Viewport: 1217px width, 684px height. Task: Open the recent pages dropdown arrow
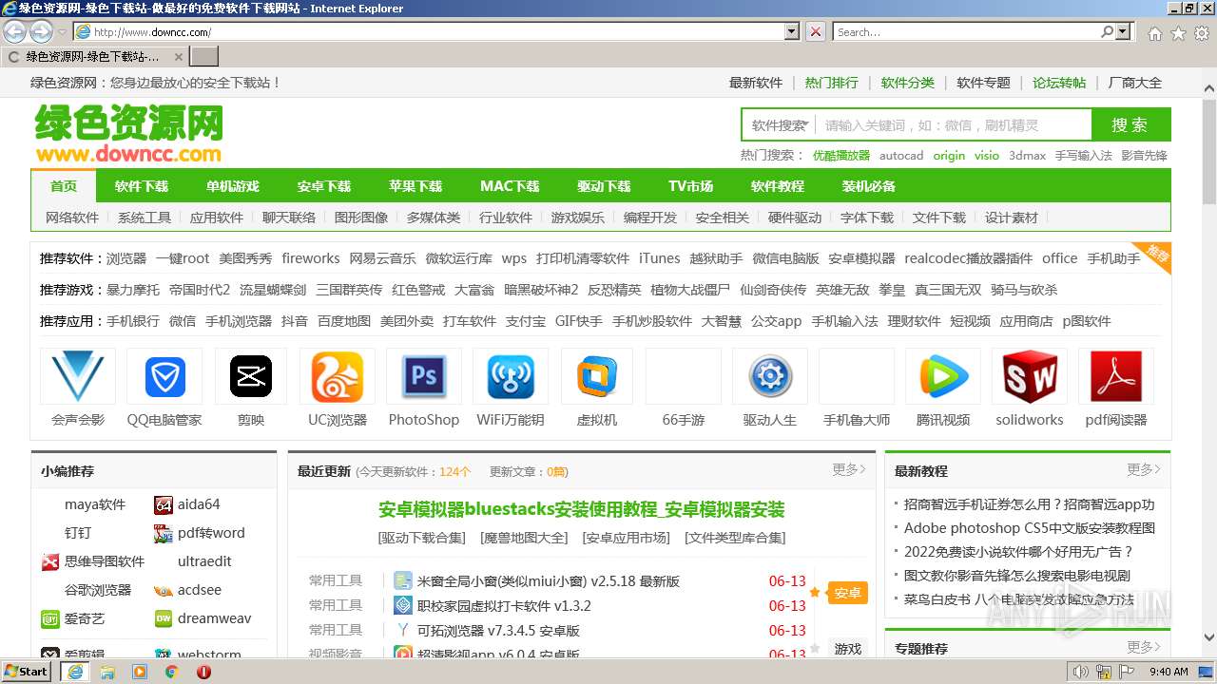[x=63, y=32]
